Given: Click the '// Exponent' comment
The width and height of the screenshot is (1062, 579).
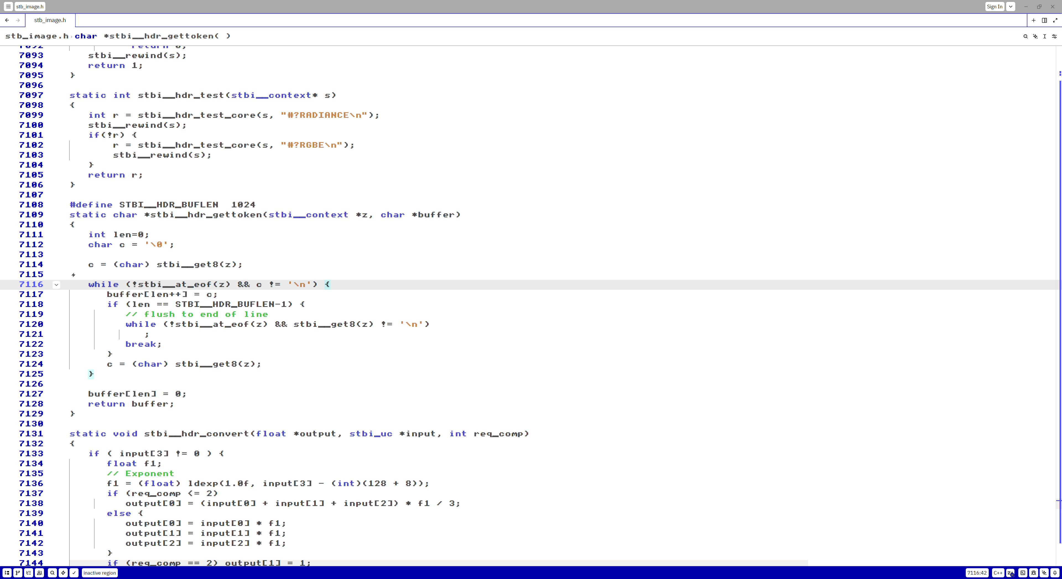Looking at the screenshot, I should 140,473.
